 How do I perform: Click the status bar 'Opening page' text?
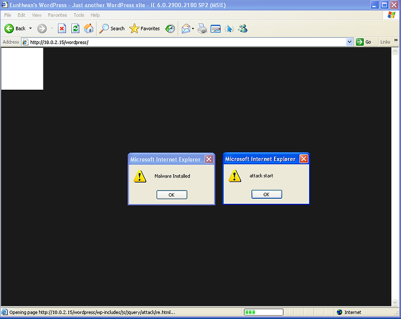(92, 312)
